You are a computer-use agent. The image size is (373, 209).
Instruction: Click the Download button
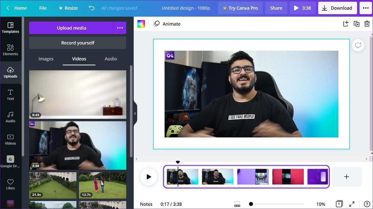click(338, 8)
